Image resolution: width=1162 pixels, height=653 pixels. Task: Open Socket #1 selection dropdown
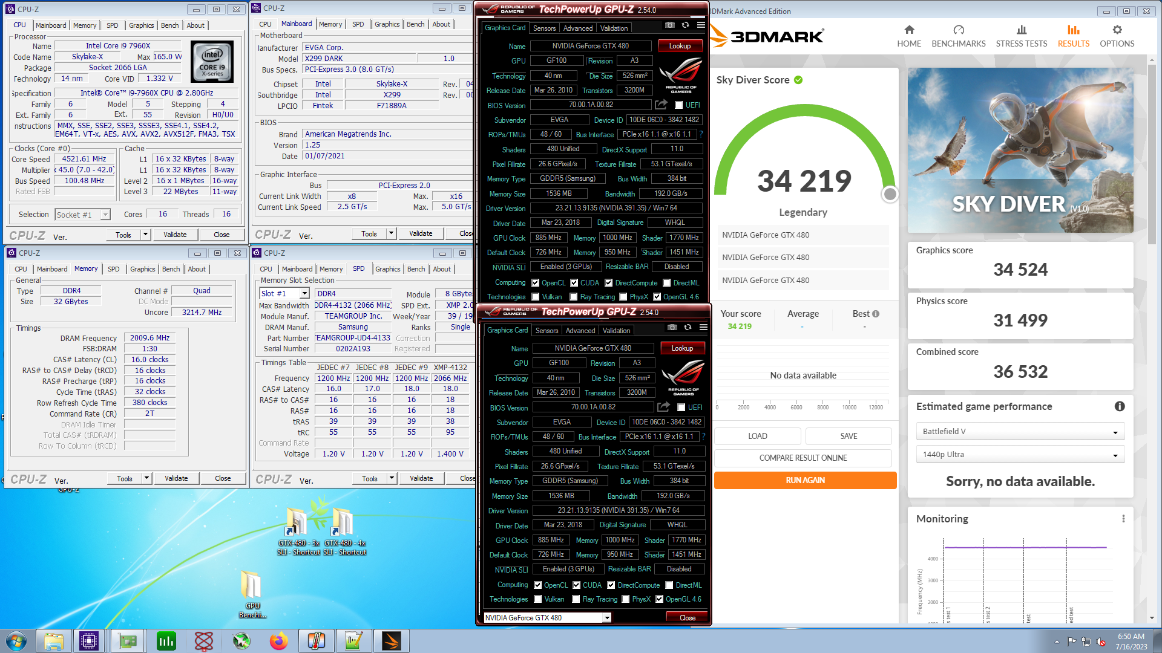click(x=82, y=215)
